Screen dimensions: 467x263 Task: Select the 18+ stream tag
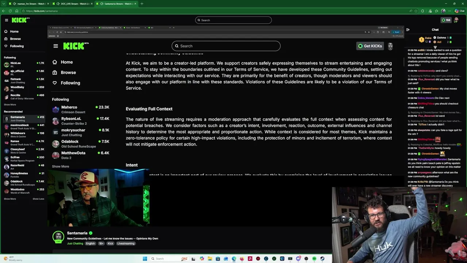pyautogui.click(x=101, y=243)
